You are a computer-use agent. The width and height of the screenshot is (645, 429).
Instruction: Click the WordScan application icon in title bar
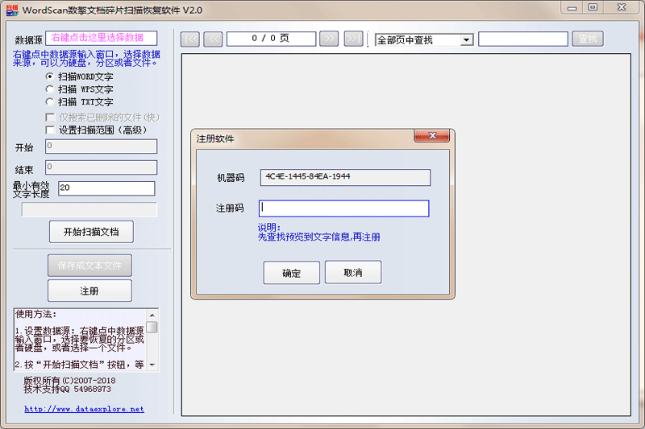(x=12, y=10)
